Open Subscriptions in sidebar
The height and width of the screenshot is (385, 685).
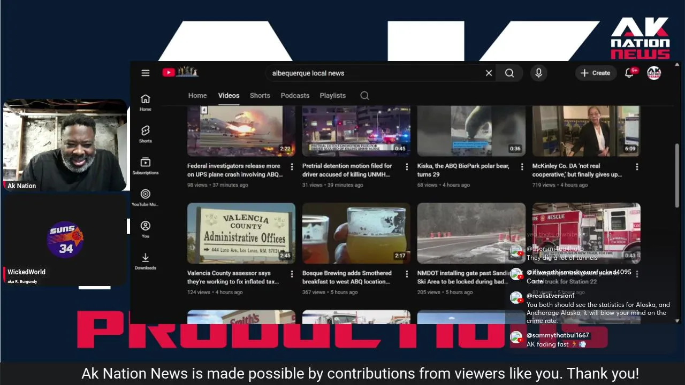pos(146,166)
